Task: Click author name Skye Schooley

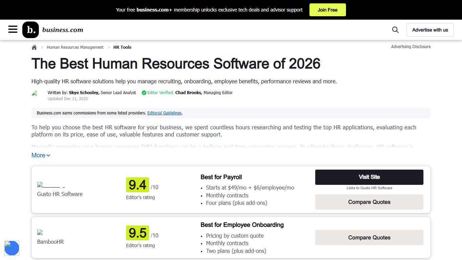Action: 84,92
